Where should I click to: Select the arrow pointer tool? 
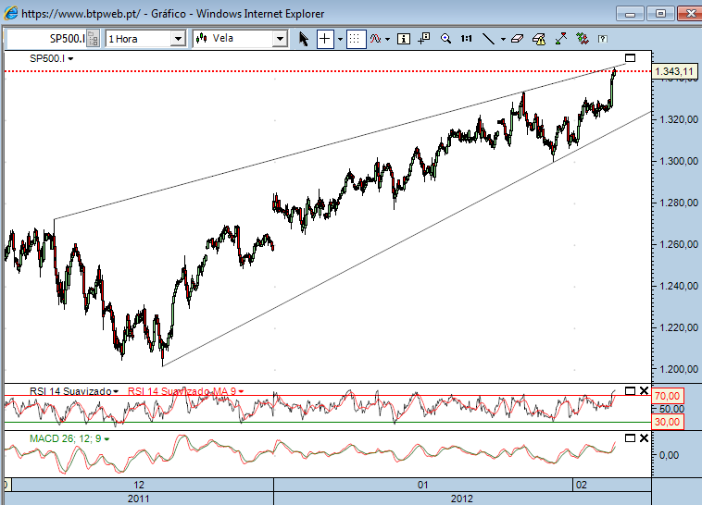(x=304, y=39)
